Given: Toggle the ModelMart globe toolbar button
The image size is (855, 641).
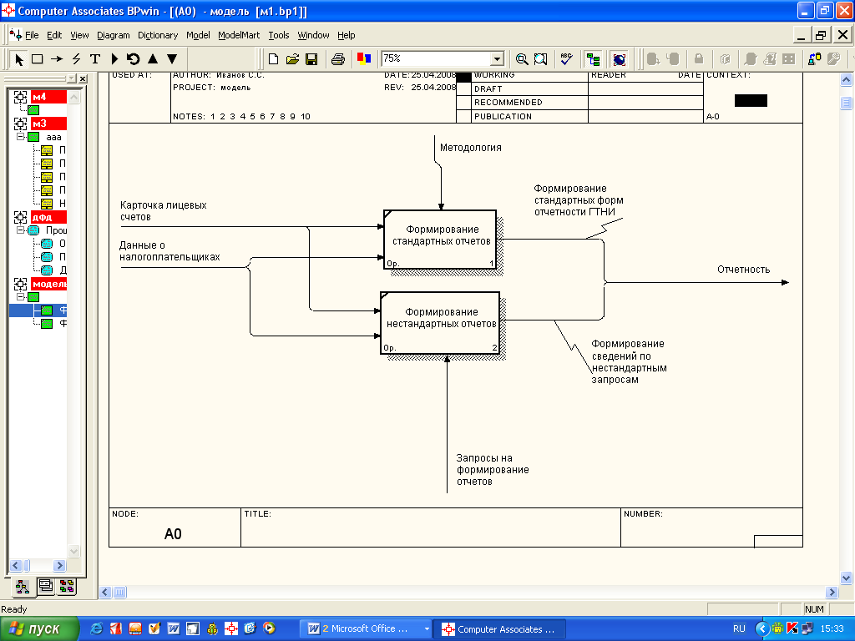Looking at the screenshot, I should click(620, 59).
